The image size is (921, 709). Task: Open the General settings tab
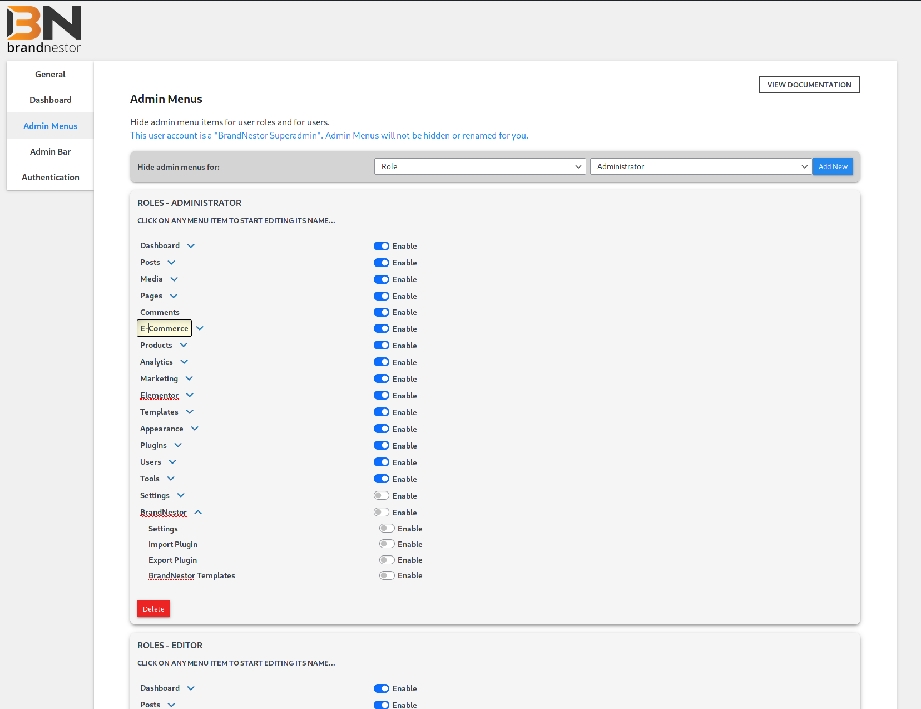tap(50, 74)
